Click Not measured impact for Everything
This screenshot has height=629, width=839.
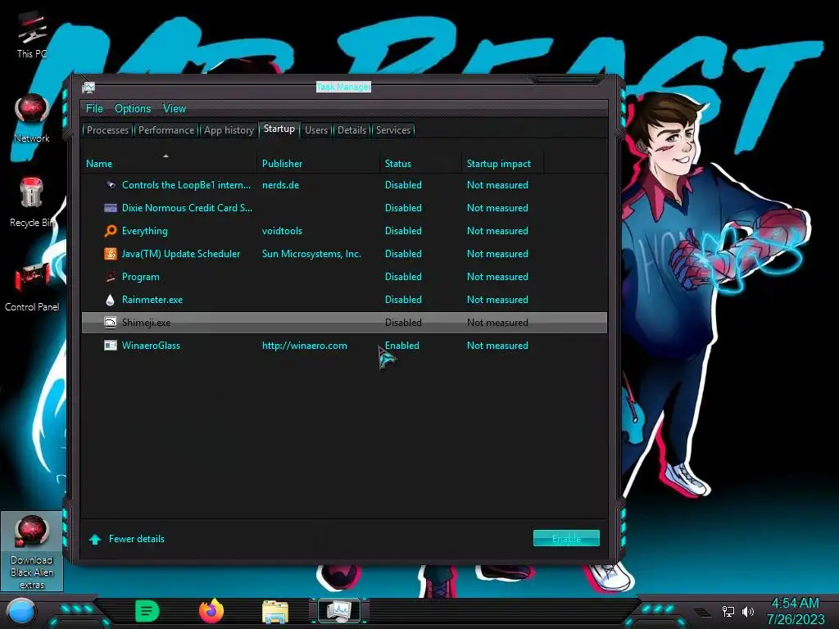tap(497, 231)
